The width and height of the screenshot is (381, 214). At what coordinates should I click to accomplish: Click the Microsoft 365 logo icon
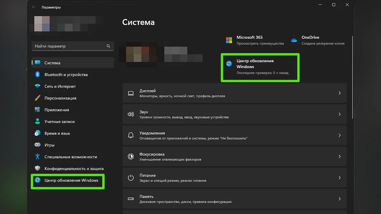point(229,40)
